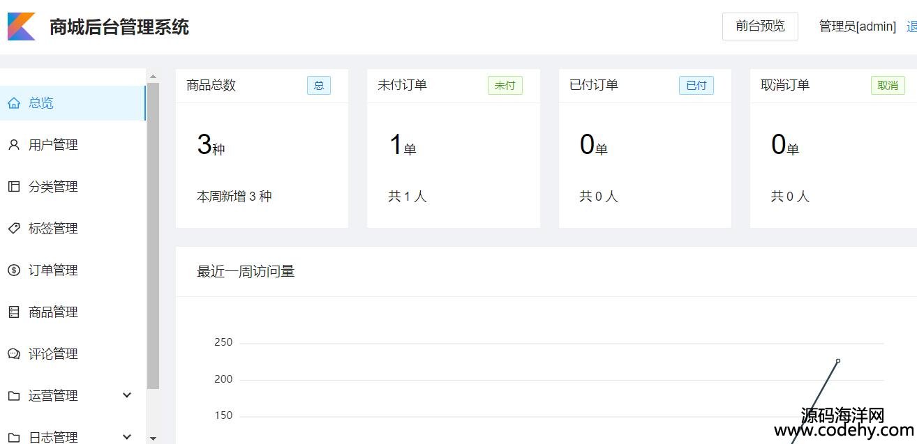Click the 商品管理 list icon
Image resolution: width=917 pixels, height=444 pixels.
click(14, 312)
